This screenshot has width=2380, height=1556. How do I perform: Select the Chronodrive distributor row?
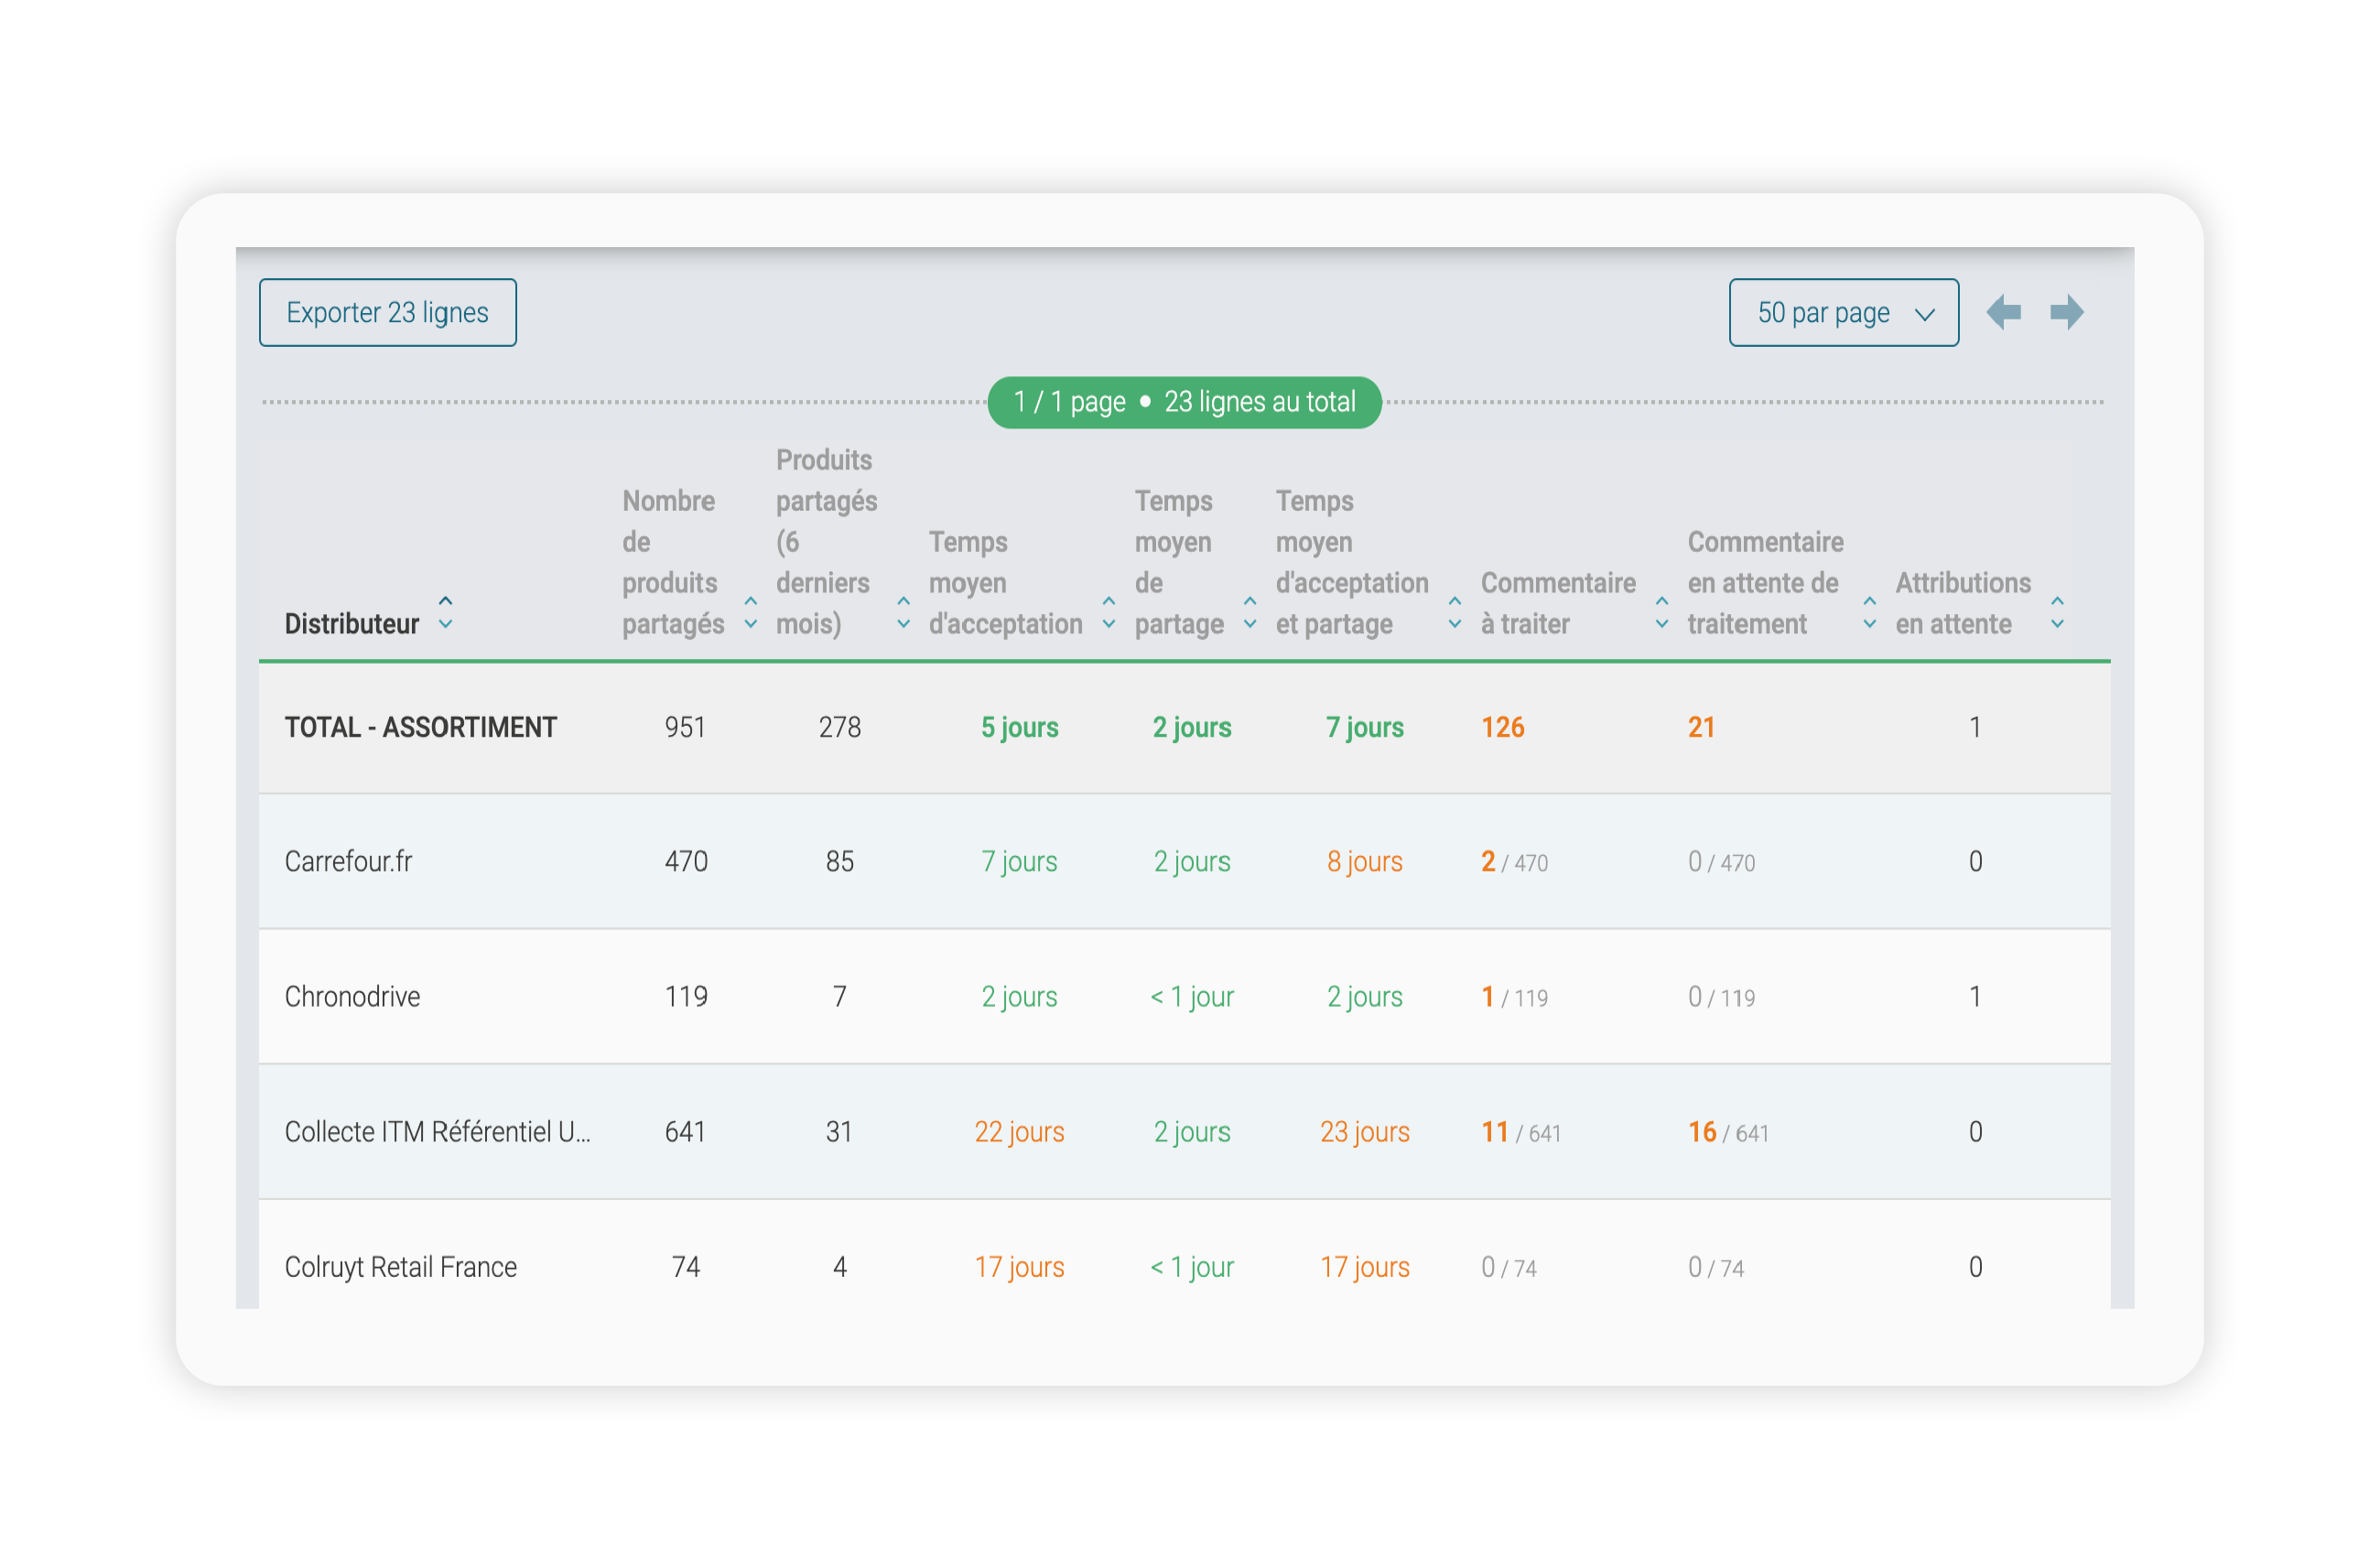coord(1184,996)
